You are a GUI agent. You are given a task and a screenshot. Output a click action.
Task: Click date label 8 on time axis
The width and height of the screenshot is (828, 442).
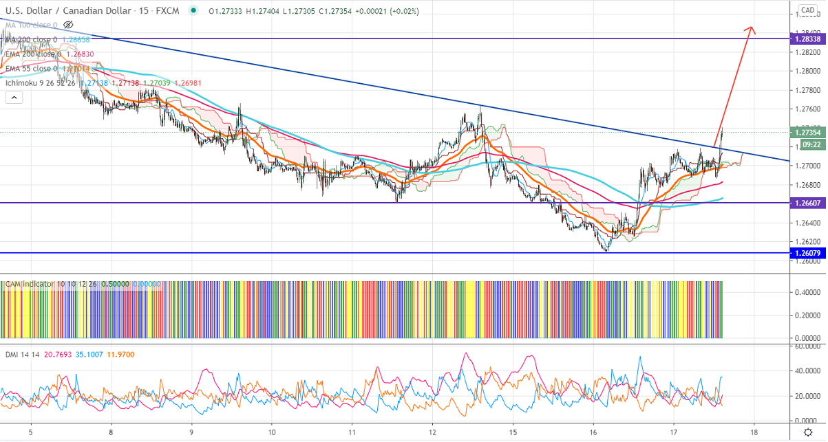[111, 433]
